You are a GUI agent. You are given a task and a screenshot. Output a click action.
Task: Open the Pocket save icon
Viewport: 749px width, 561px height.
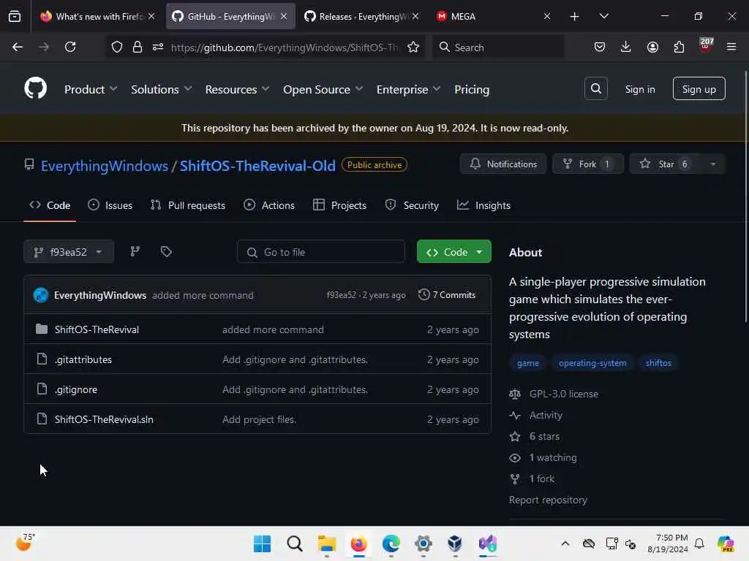coord(600,47)
